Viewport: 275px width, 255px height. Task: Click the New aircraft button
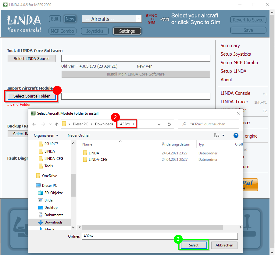[70, 19]
